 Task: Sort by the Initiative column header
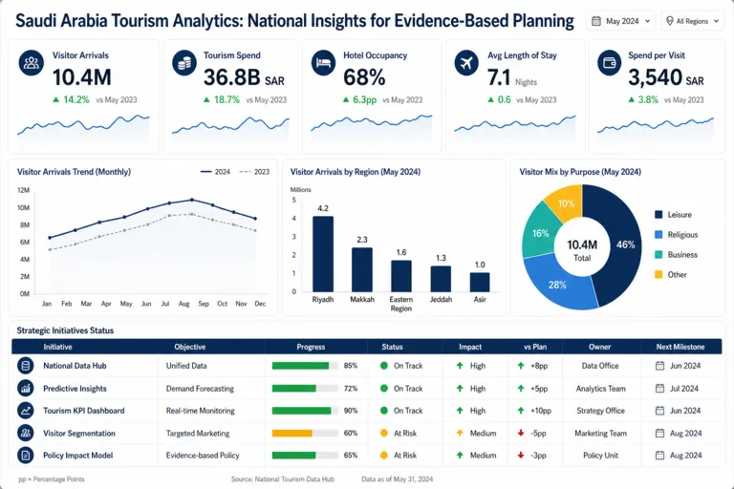[57, 347]
